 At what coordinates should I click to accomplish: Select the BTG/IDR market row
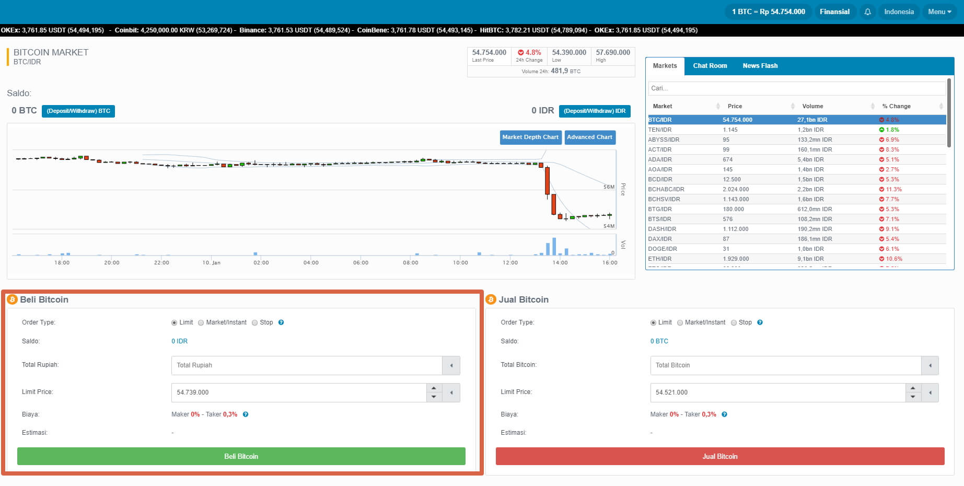point(797,209)
